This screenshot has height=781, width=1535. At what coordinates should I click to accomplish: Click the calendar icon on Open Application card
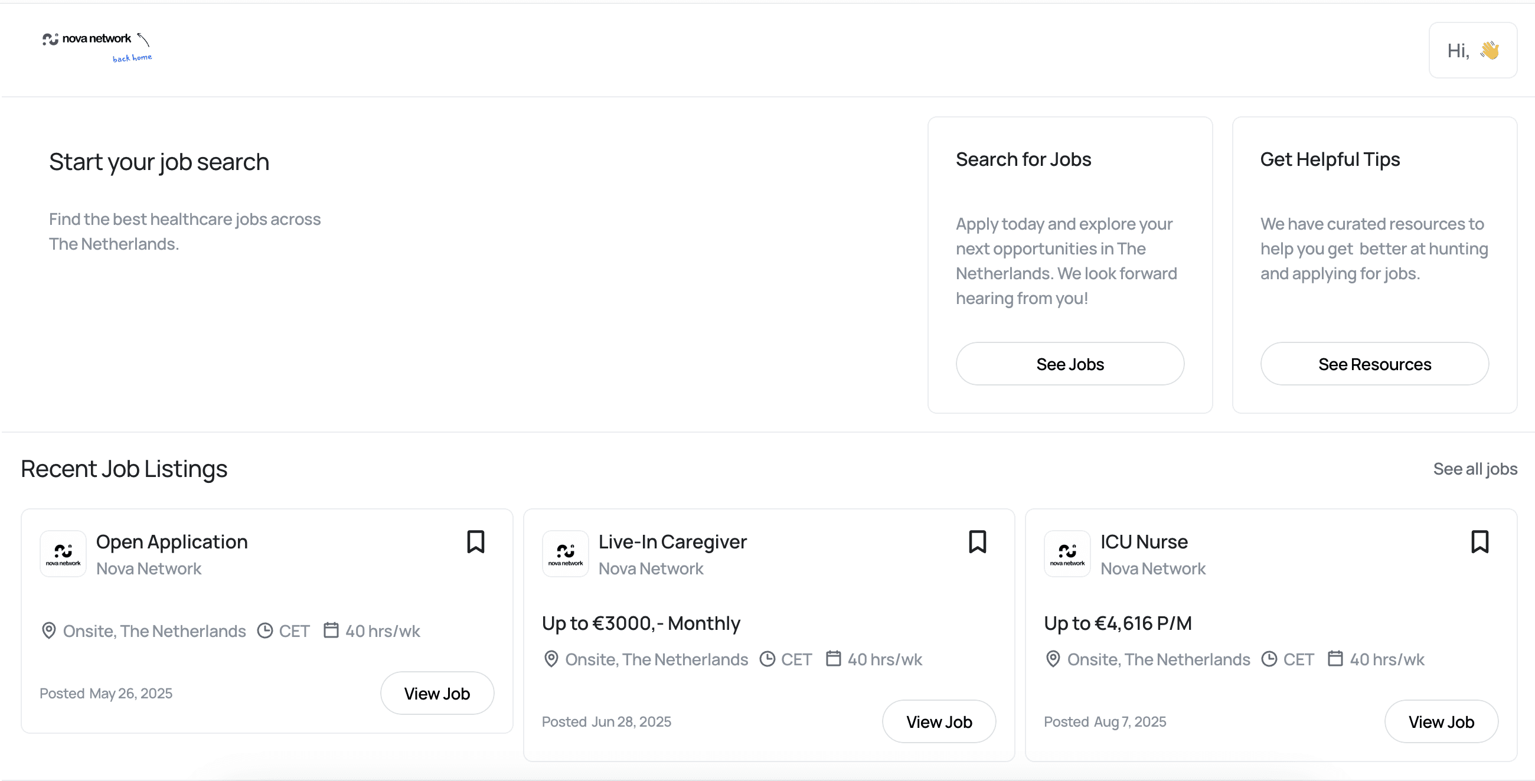point(331,630)
